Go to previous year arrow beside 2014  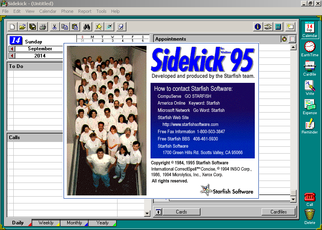point(12,56)
